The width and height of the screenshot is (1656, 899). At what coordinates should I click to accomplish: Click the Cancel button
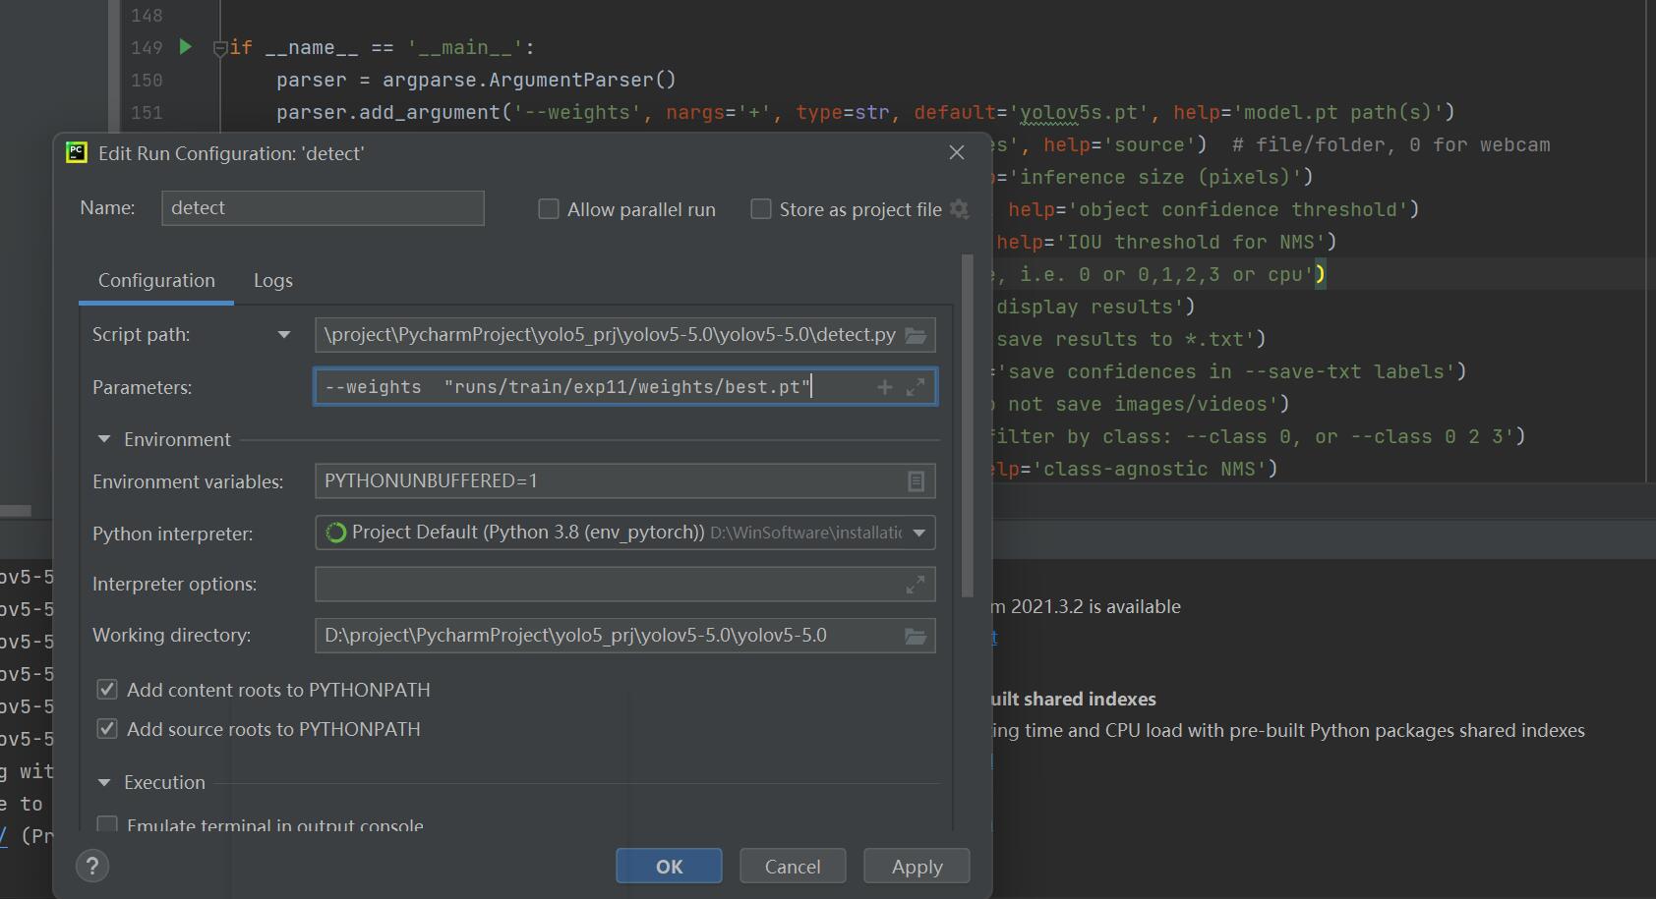(x=793, y=866)
